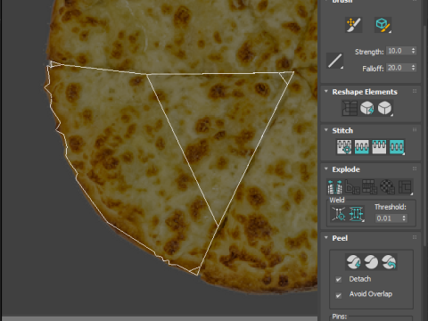Image resolution: width=428 pixels, height=321 pixels.
Task: Click the Break icon in Explode
Action: click(x=334, y=187)
